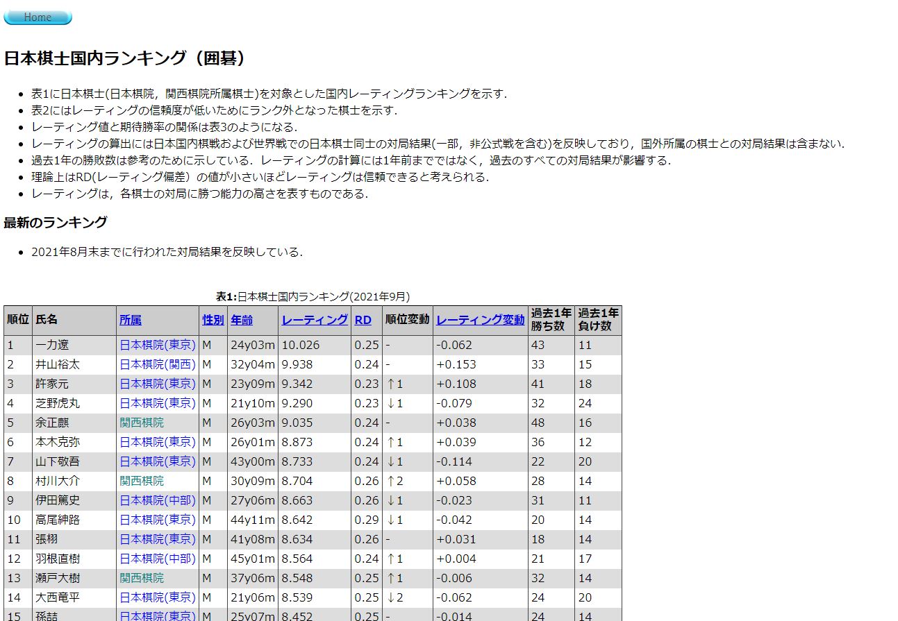The height and width of the screenshot is (621, 898).
Task: Click the Home button
Action: pyautogui.click(x=38, y=17)
